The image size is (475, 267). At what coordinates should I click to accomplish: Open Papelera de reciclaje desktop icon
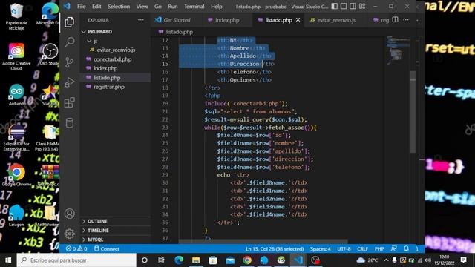coord(16,16)
